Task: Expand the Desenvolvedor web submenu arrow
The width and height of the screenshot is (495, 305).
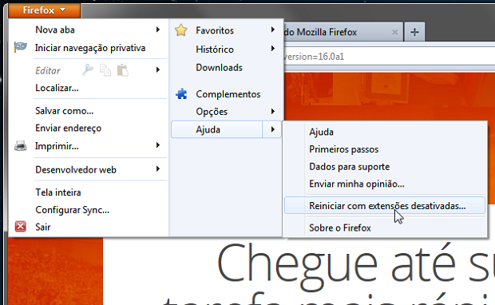Action: (x=158, y=169)
